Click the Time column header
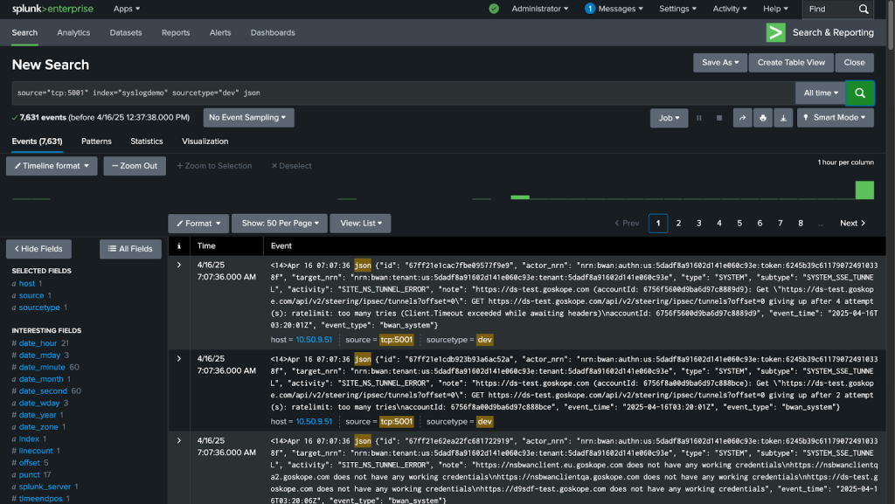Viewport: 895px width, 504px height. (x=206, y=245)
